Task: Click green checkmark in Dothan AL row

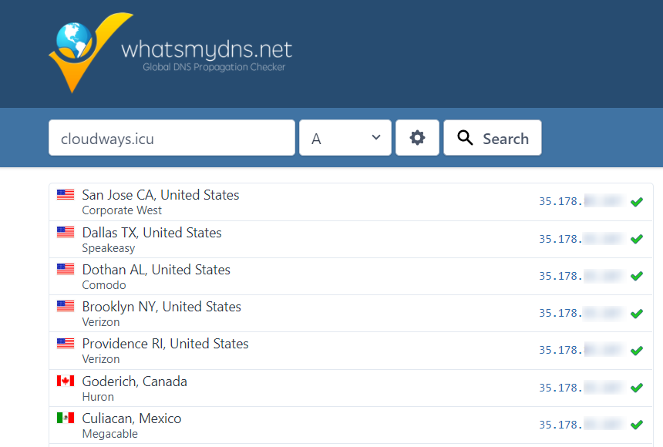Action: [636, 276]
